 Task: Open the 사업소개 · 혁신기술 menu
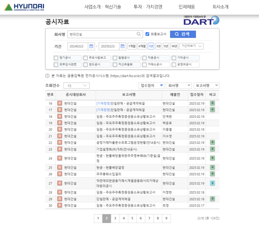(103, 7)
